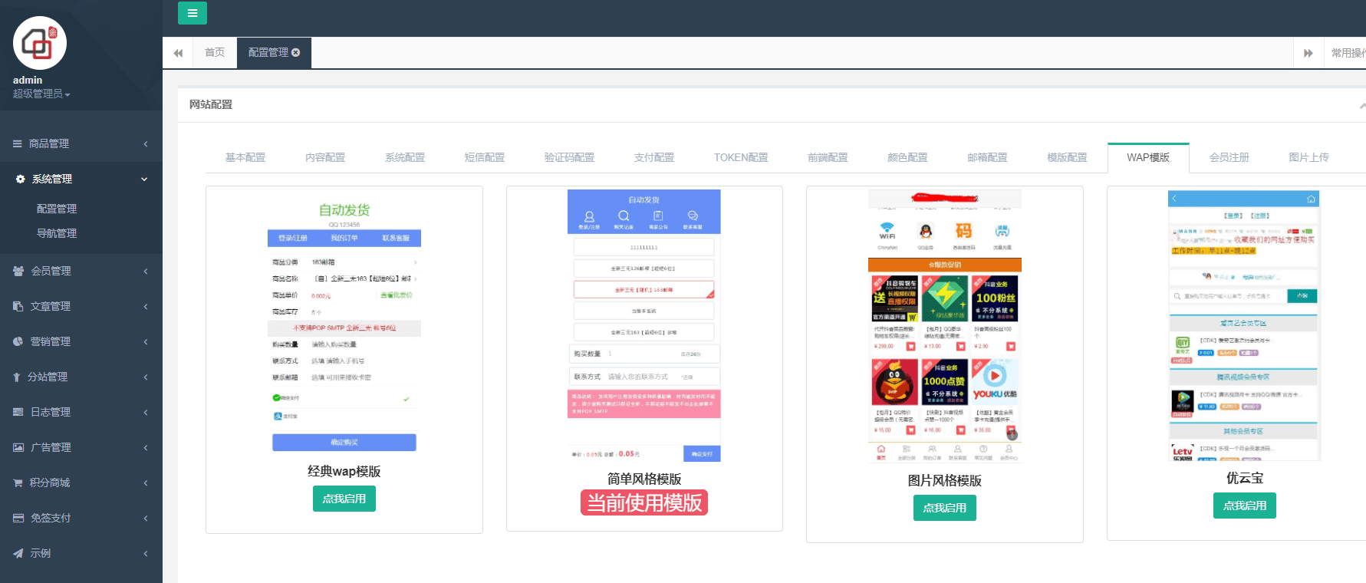Enable the 经典wap模版 template

pyautogui.click(x=344, y=499)
